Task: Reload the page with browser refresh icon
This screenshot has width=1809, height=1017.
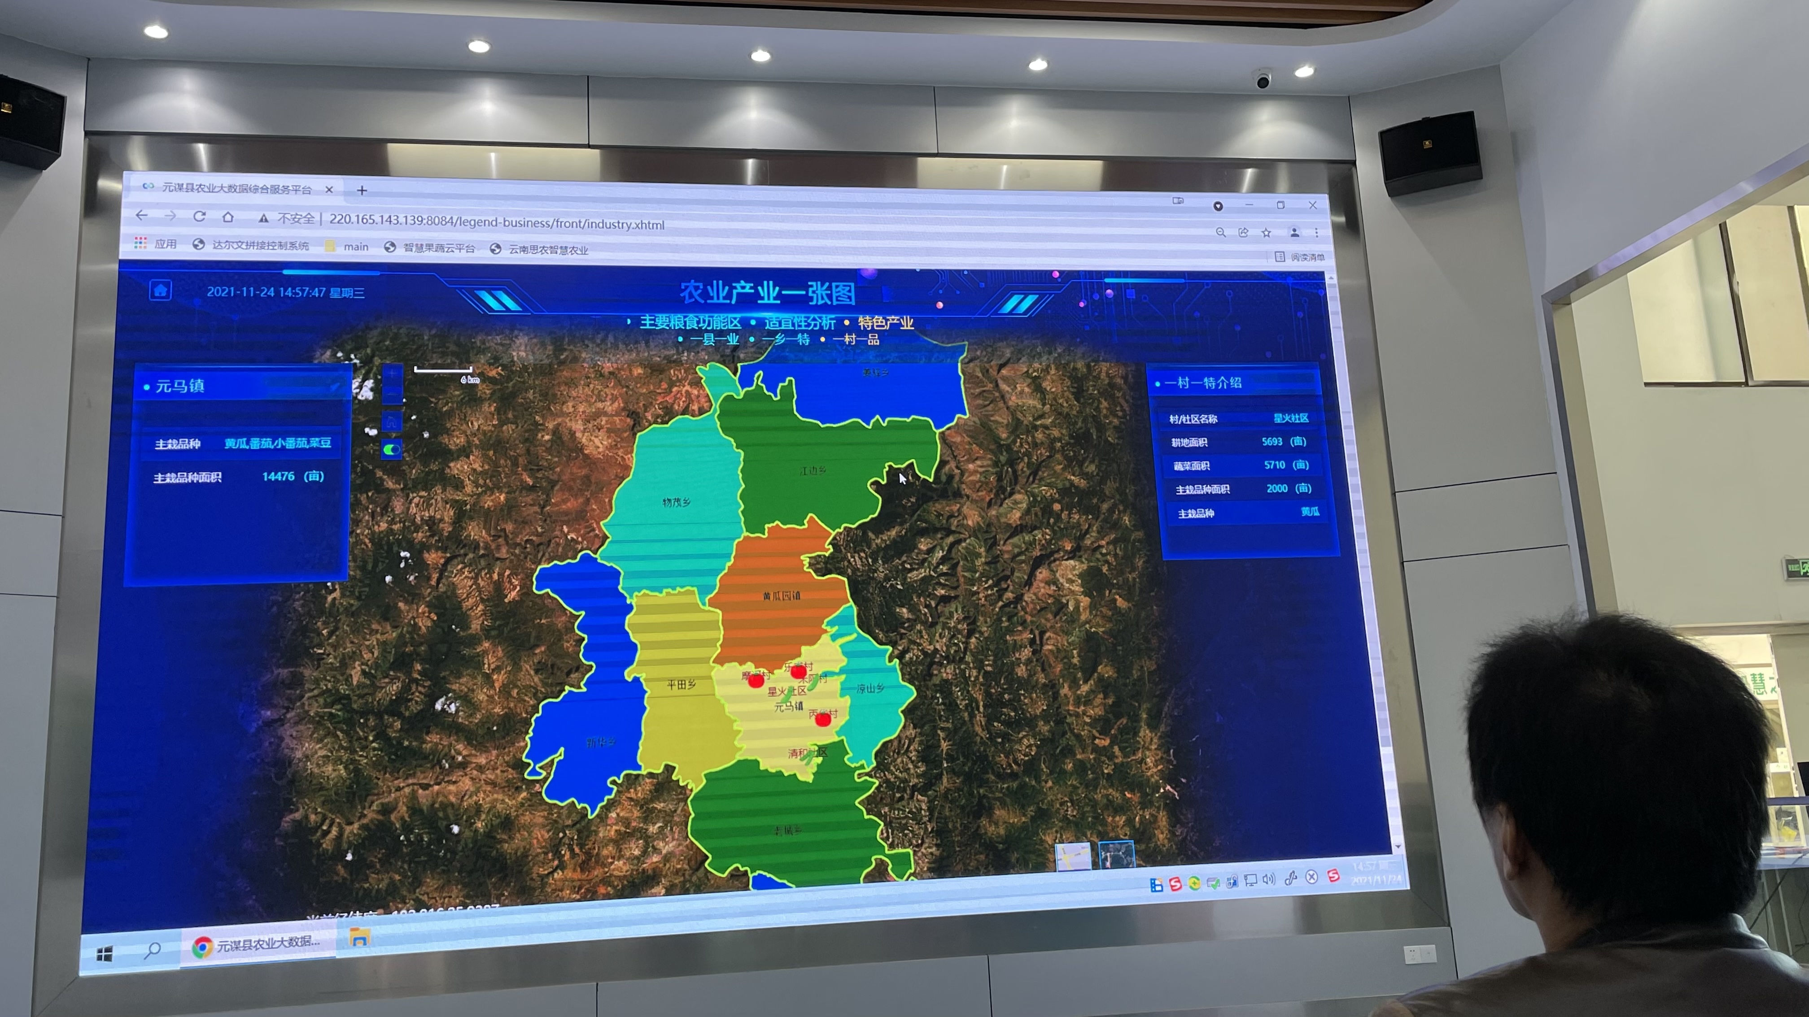Action: click(x=200, y=216)
